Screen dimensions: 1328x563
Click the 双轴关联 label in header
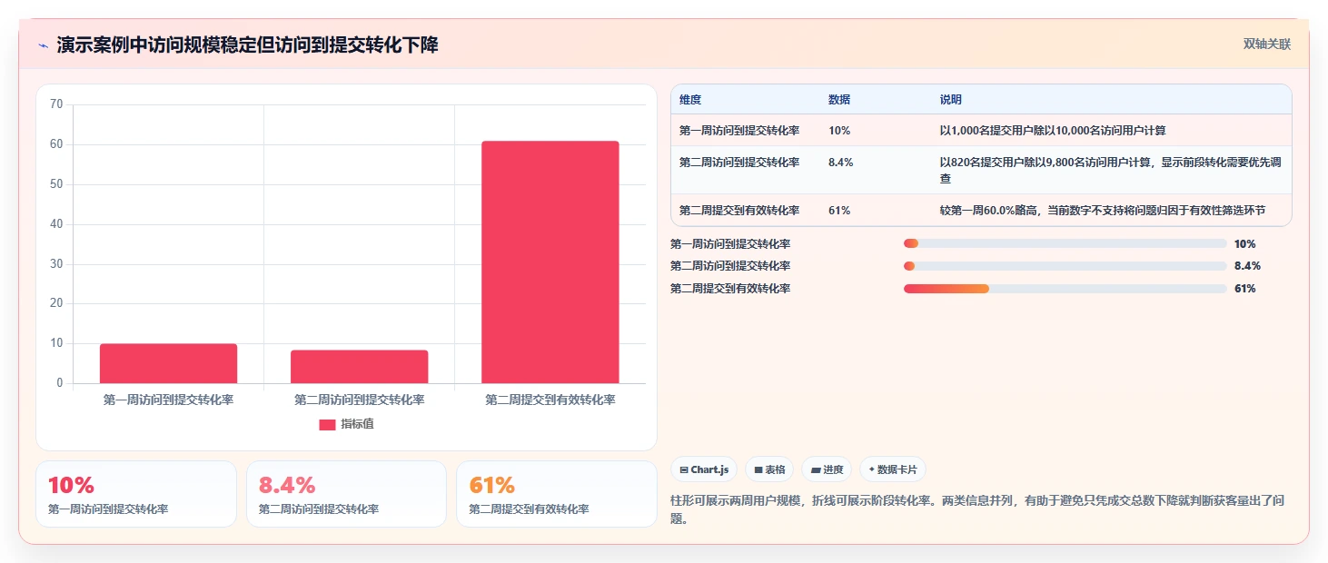[1267, 44]
